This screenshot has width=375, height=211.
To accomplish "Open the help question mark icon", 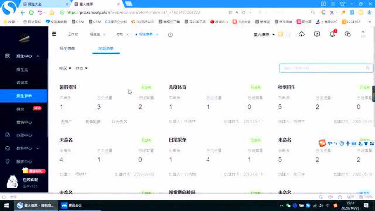I will [x=317, y=34].
